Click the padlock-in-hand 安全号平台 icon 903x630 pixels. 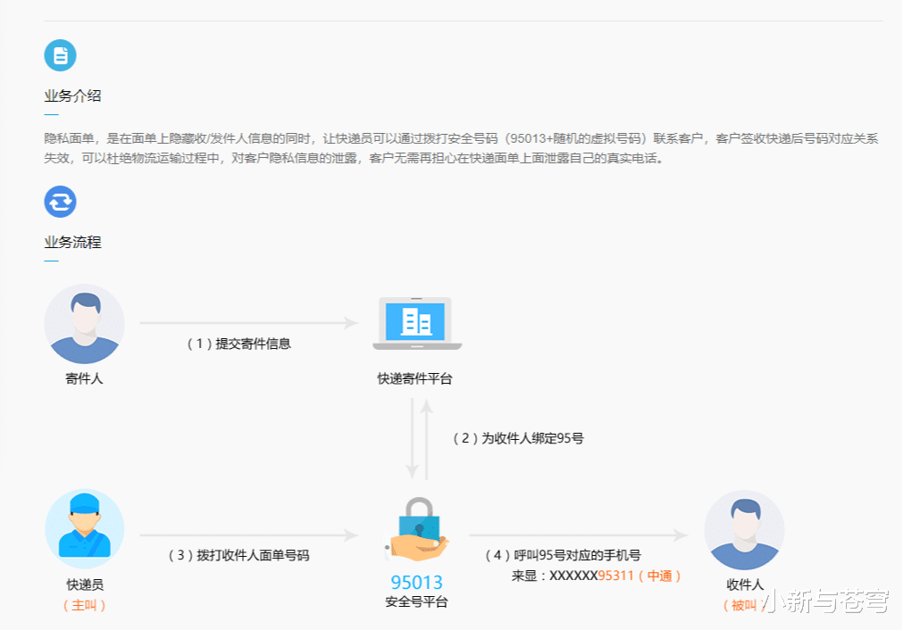point(418,529)
